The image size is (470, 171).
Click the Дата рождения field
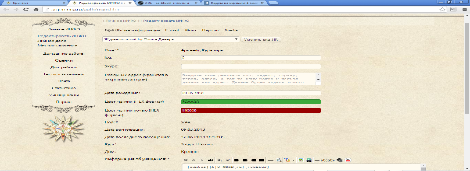251,93
